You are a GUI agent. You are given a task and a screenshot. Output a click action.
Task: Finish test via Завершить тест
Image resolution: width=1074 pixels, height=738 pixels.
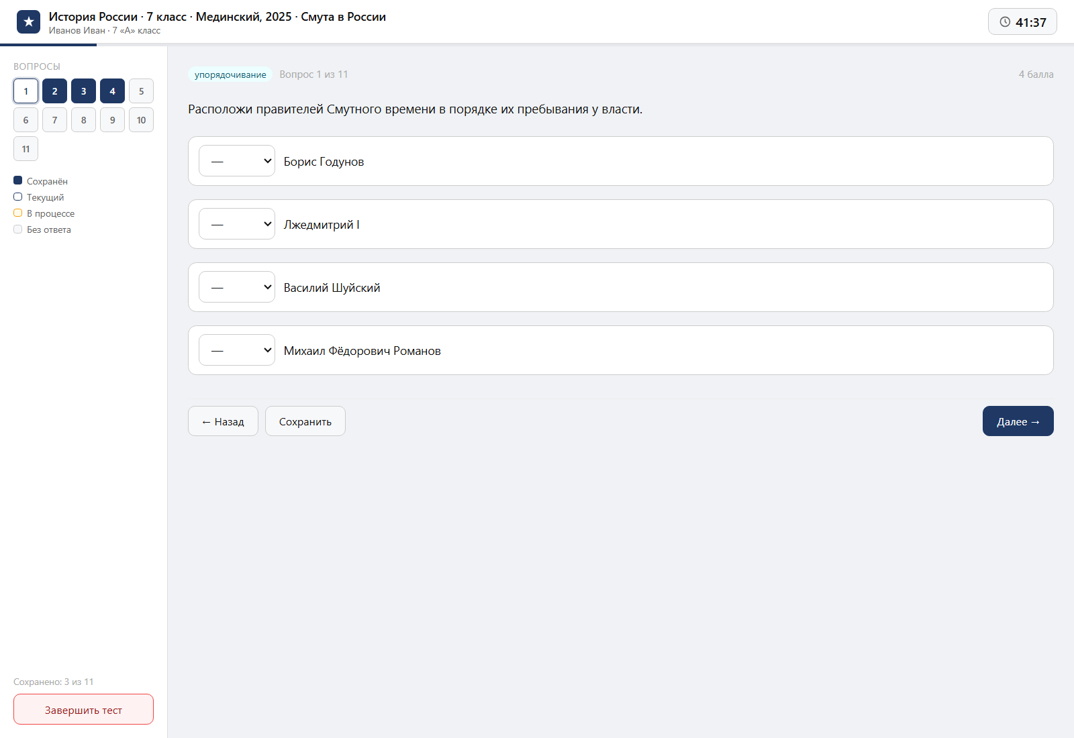pyautogui.click(x=83, y=709)
